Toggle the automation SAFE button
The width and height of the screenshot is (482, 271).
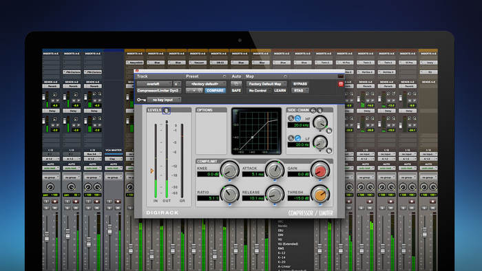pos(236,91)
